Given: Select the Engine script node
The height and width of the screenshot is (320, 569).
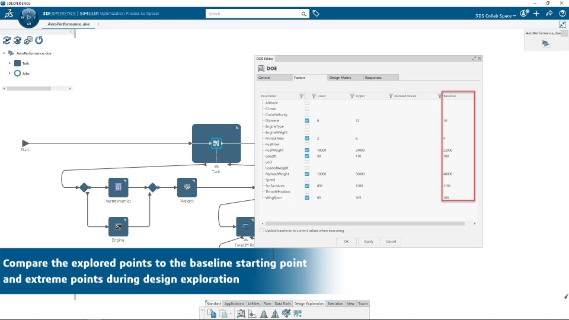Looking at the screenshot, I should click(x=119, y=226).
